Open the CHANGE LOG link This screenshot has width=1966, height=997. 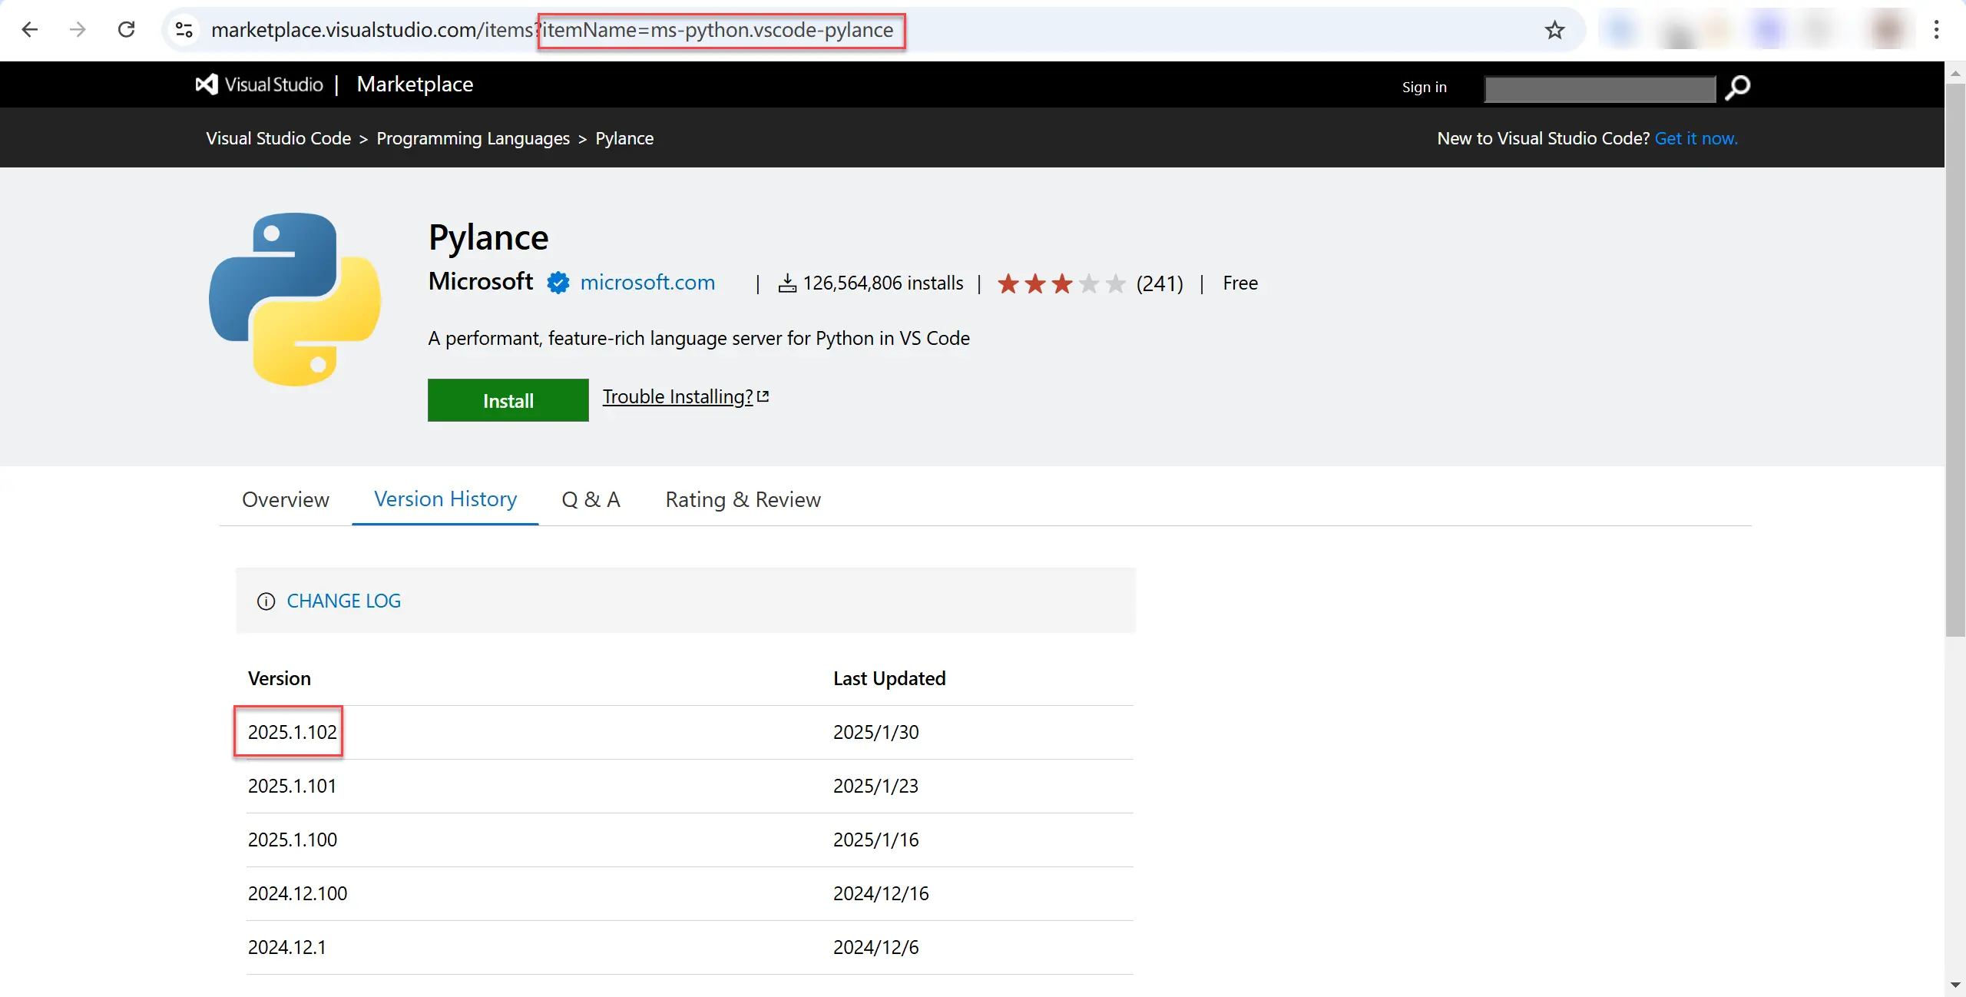pos(343,601)
